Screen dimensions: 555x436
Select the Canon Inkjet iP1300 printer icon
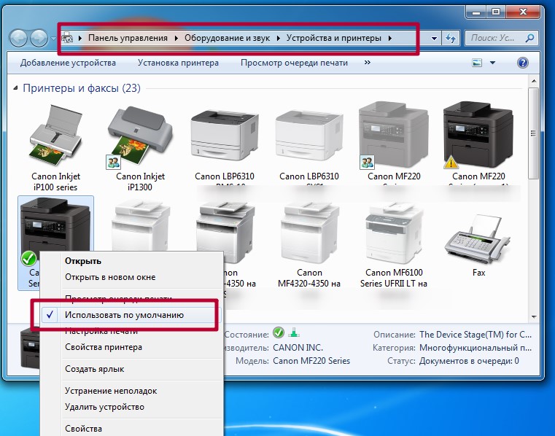coord(140,137)
